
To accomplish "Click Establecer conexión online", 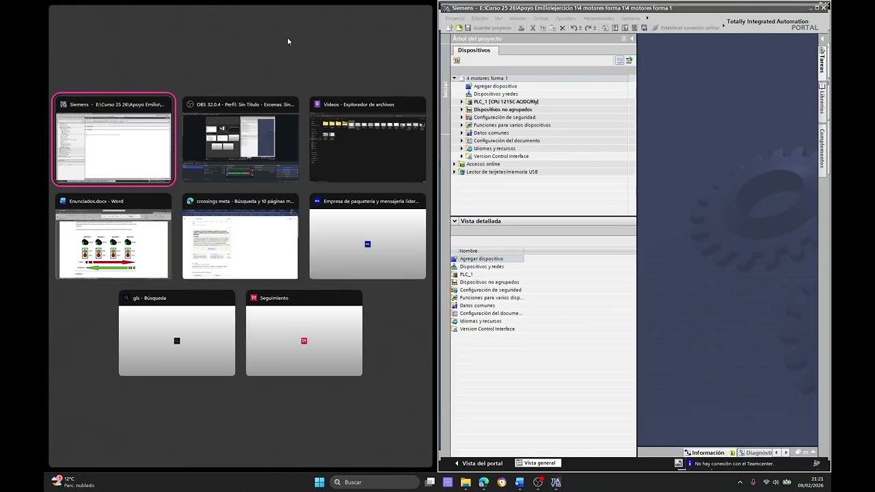I will point(685,28).
